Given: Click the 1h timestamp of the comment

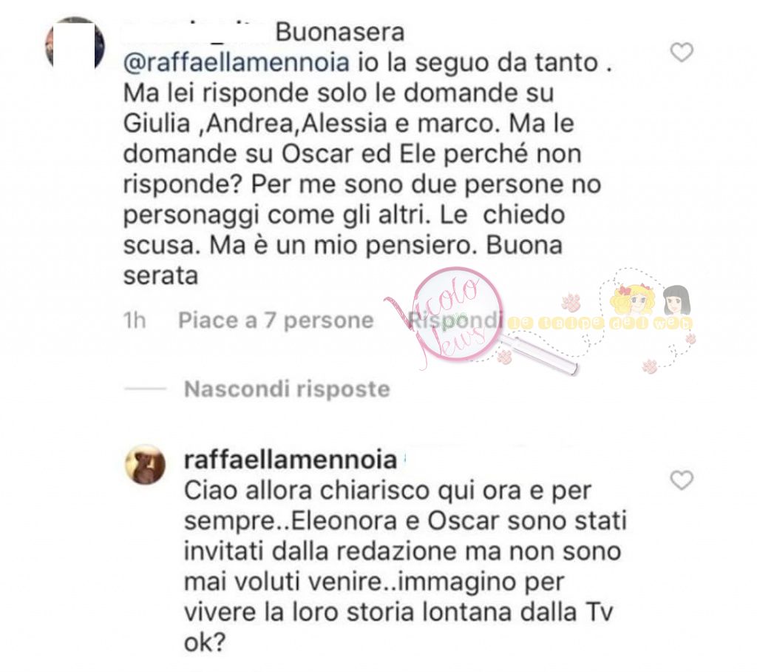Looking at the screenshot, I should pyautogui.click(x=135, y=320).
